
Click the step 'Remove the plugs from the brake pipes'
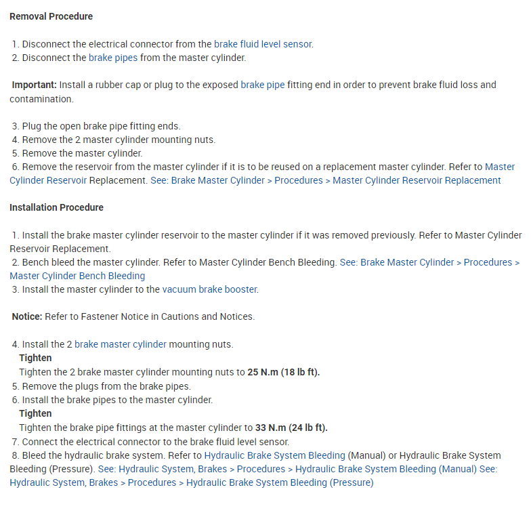click(106, 386)
